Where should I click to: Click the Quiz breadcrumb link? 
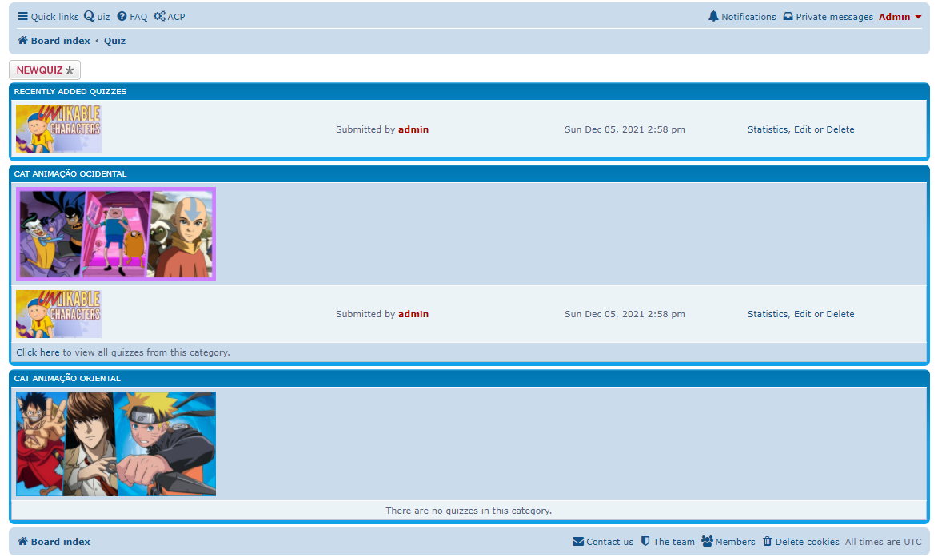tap(114, 41)
